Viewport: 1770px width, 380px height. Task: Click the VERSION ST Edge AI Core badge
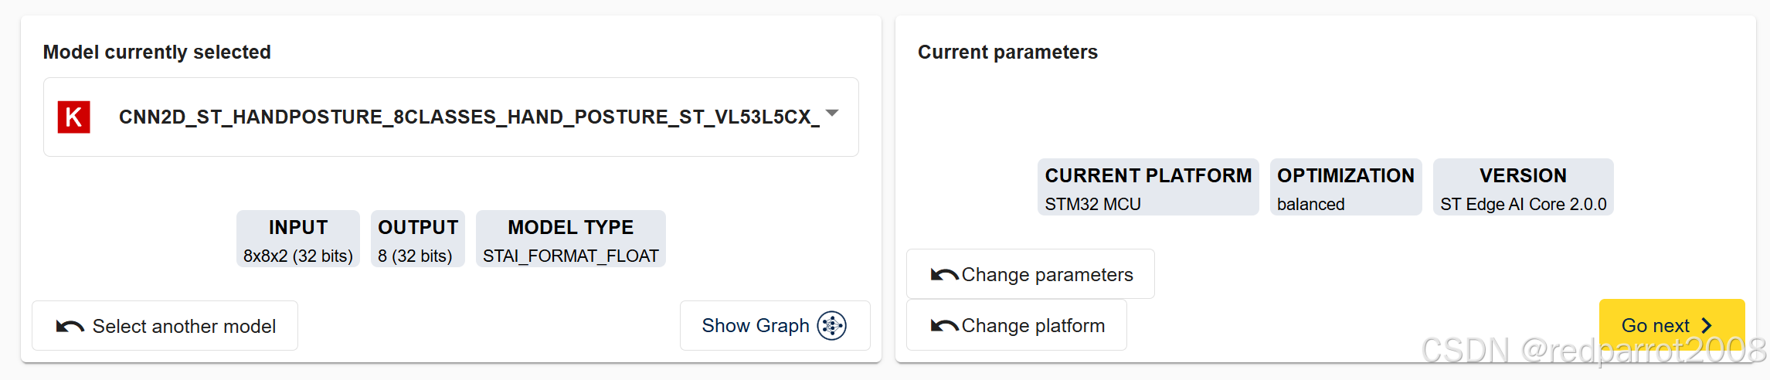click(x=1524, y=187)
